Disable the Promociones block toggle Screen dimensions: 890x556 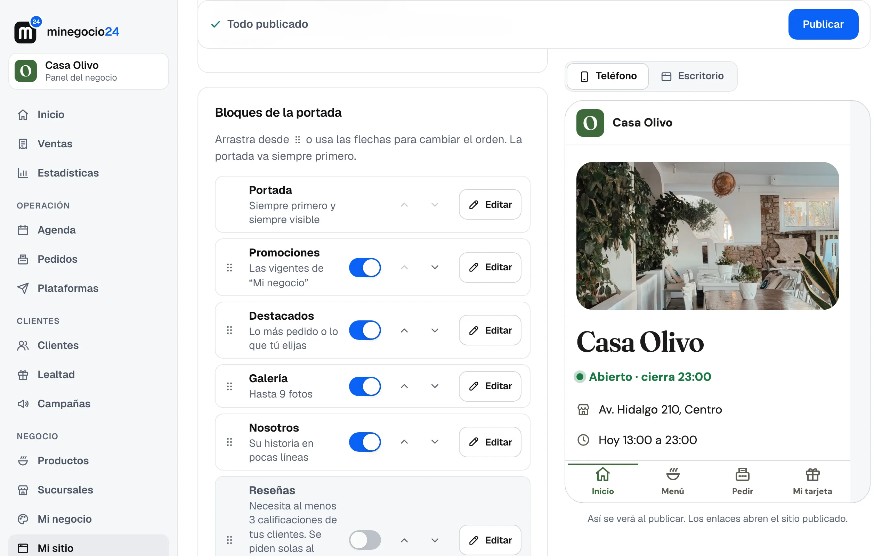[365, 267]
